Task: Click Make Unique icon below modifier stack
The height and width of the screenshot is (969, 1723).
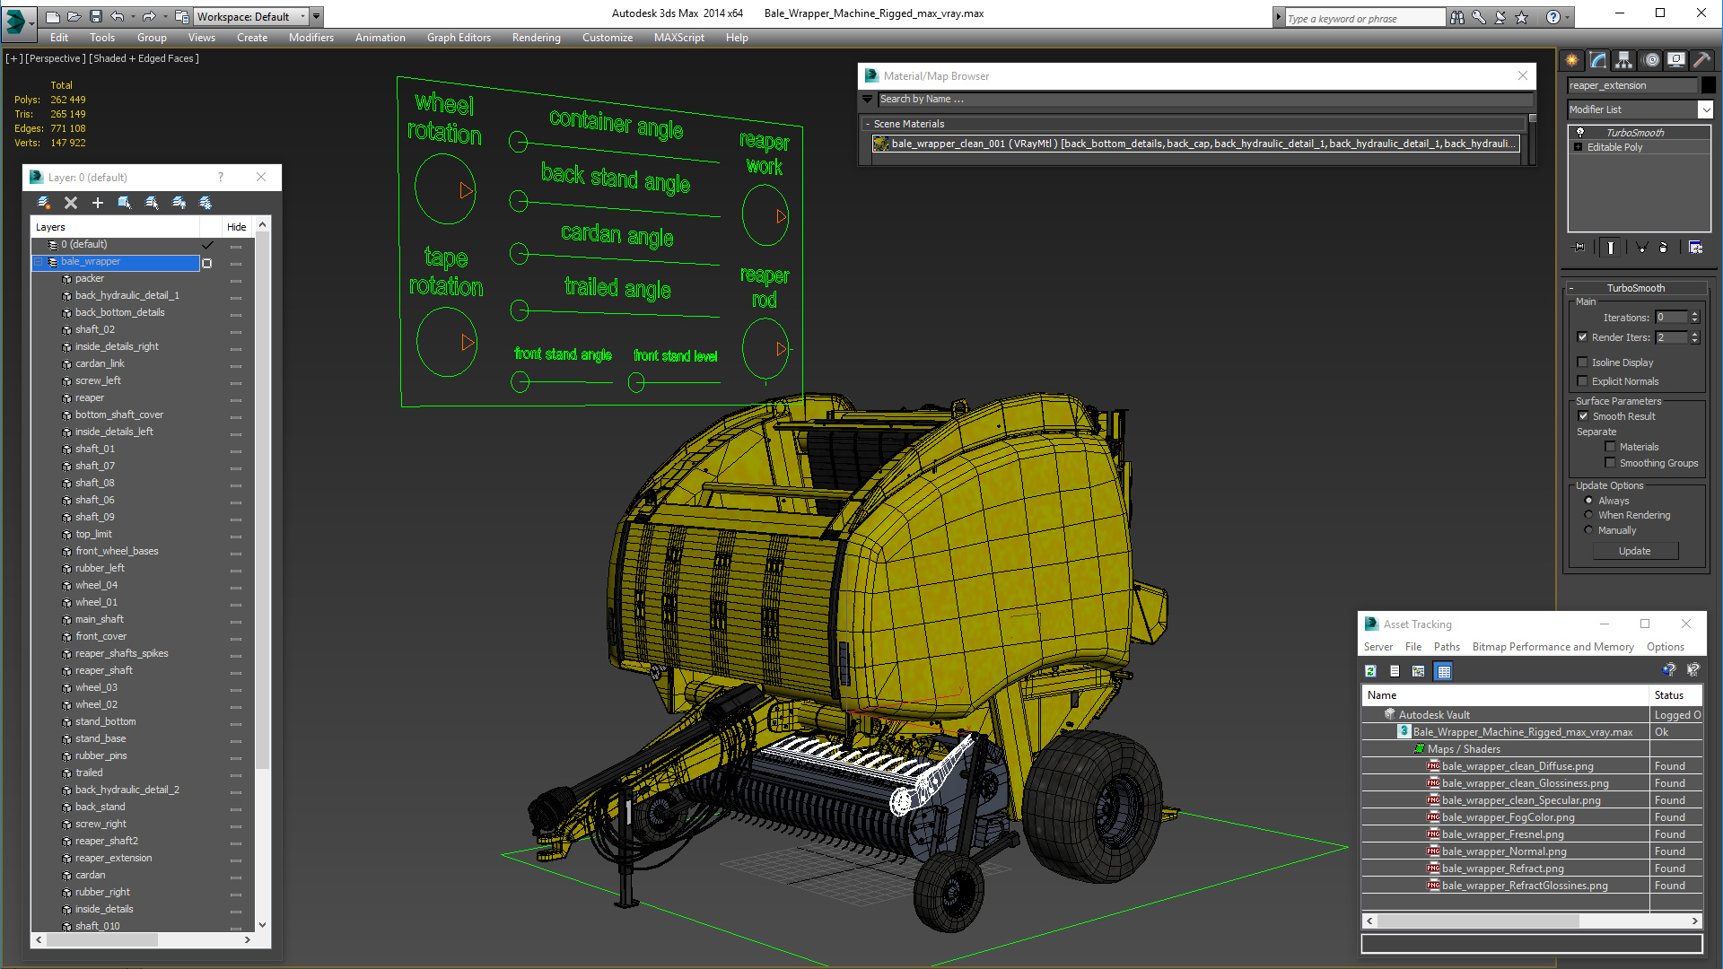Action: [1641, 248]
